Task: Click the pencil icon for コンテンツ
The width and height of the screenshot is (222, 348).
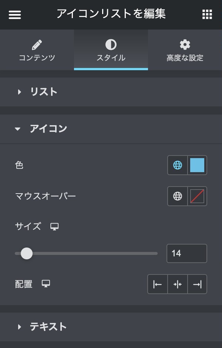Action: pyautogui.click(x=37, y=45)
